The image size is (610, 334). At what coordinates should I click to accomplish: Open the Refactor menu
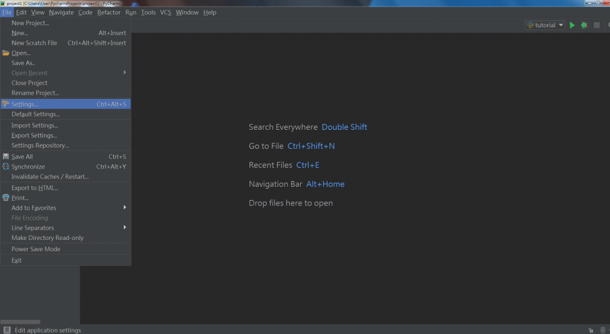109,13
